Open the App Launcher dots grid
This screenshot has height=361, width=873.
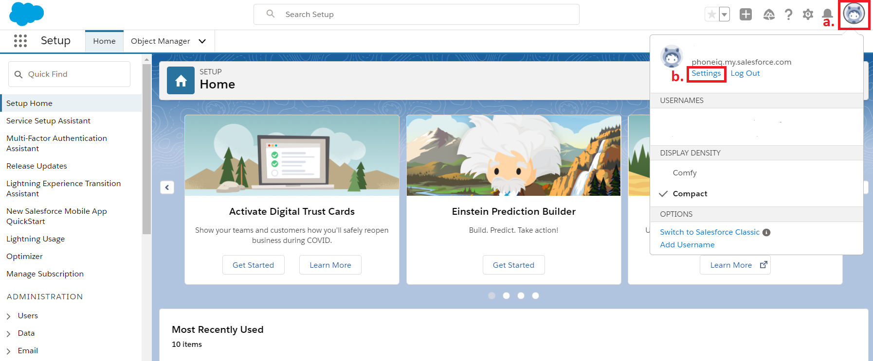20,41
